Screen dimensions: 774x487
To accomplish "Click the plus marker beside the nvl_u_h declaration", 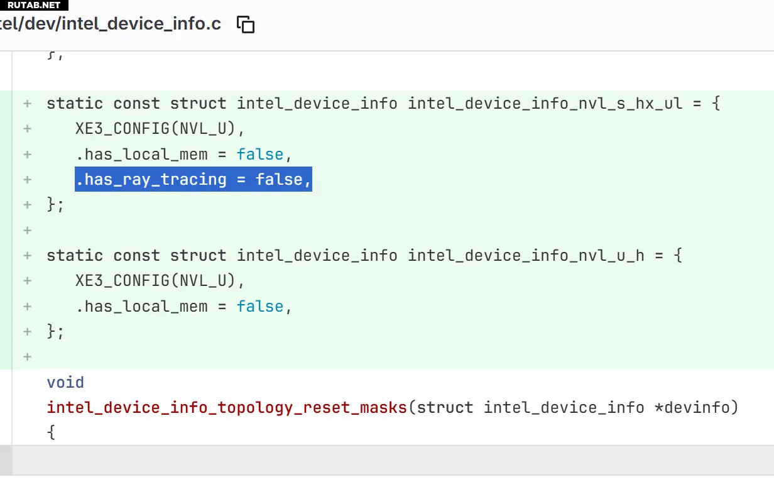I will (x=27, y=256).
